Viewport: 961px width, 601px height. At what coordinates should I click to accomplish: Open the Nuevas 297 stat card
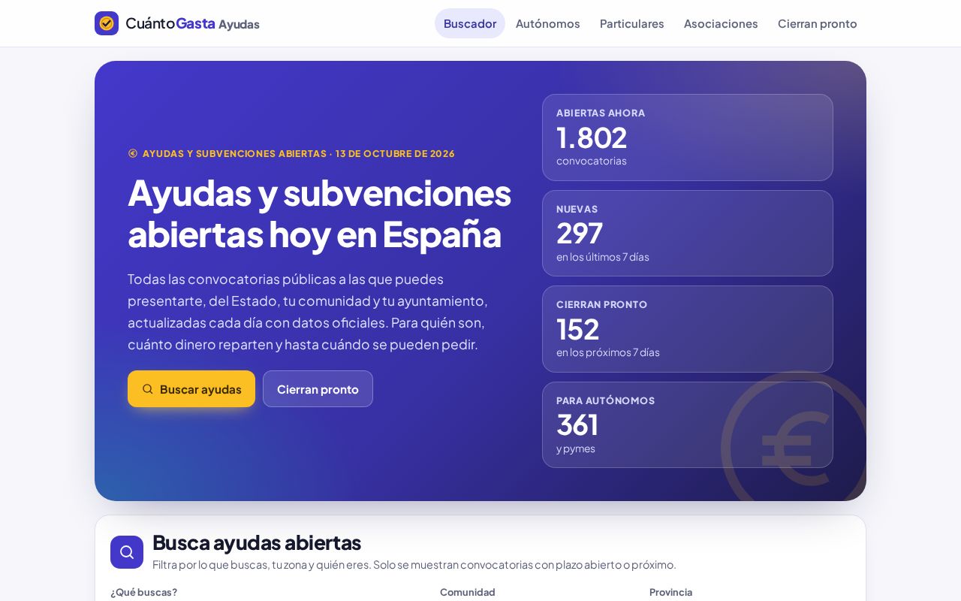point(688,233)
